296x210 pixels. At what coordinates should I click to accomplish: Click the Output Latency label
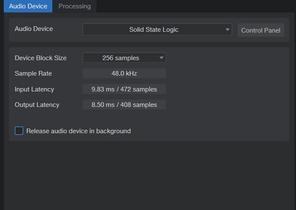37,105
